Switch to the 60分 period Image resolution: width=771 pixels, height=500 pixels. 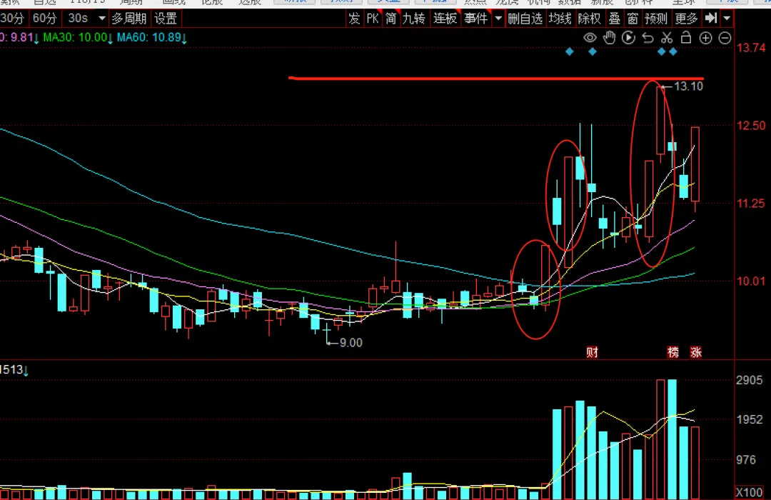tap(45, 19)
